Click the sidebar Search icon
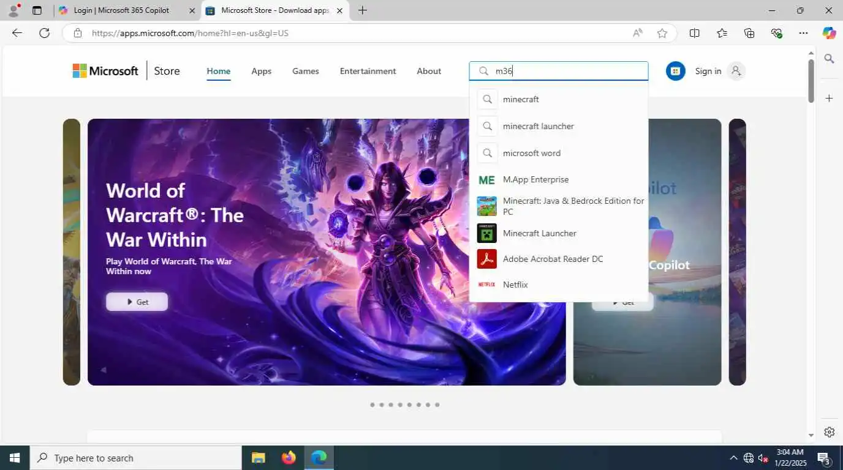 830,59
